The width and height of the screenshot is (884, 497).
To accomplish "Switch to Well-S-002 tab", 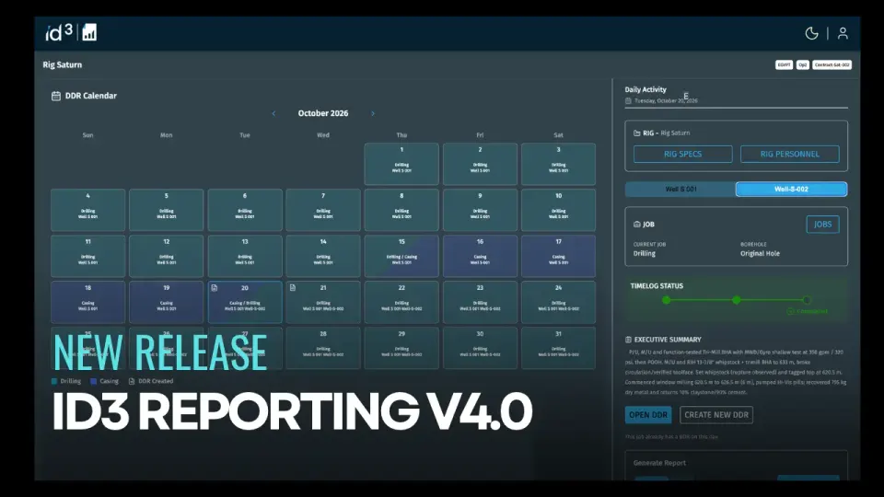I will click(791, 190).
